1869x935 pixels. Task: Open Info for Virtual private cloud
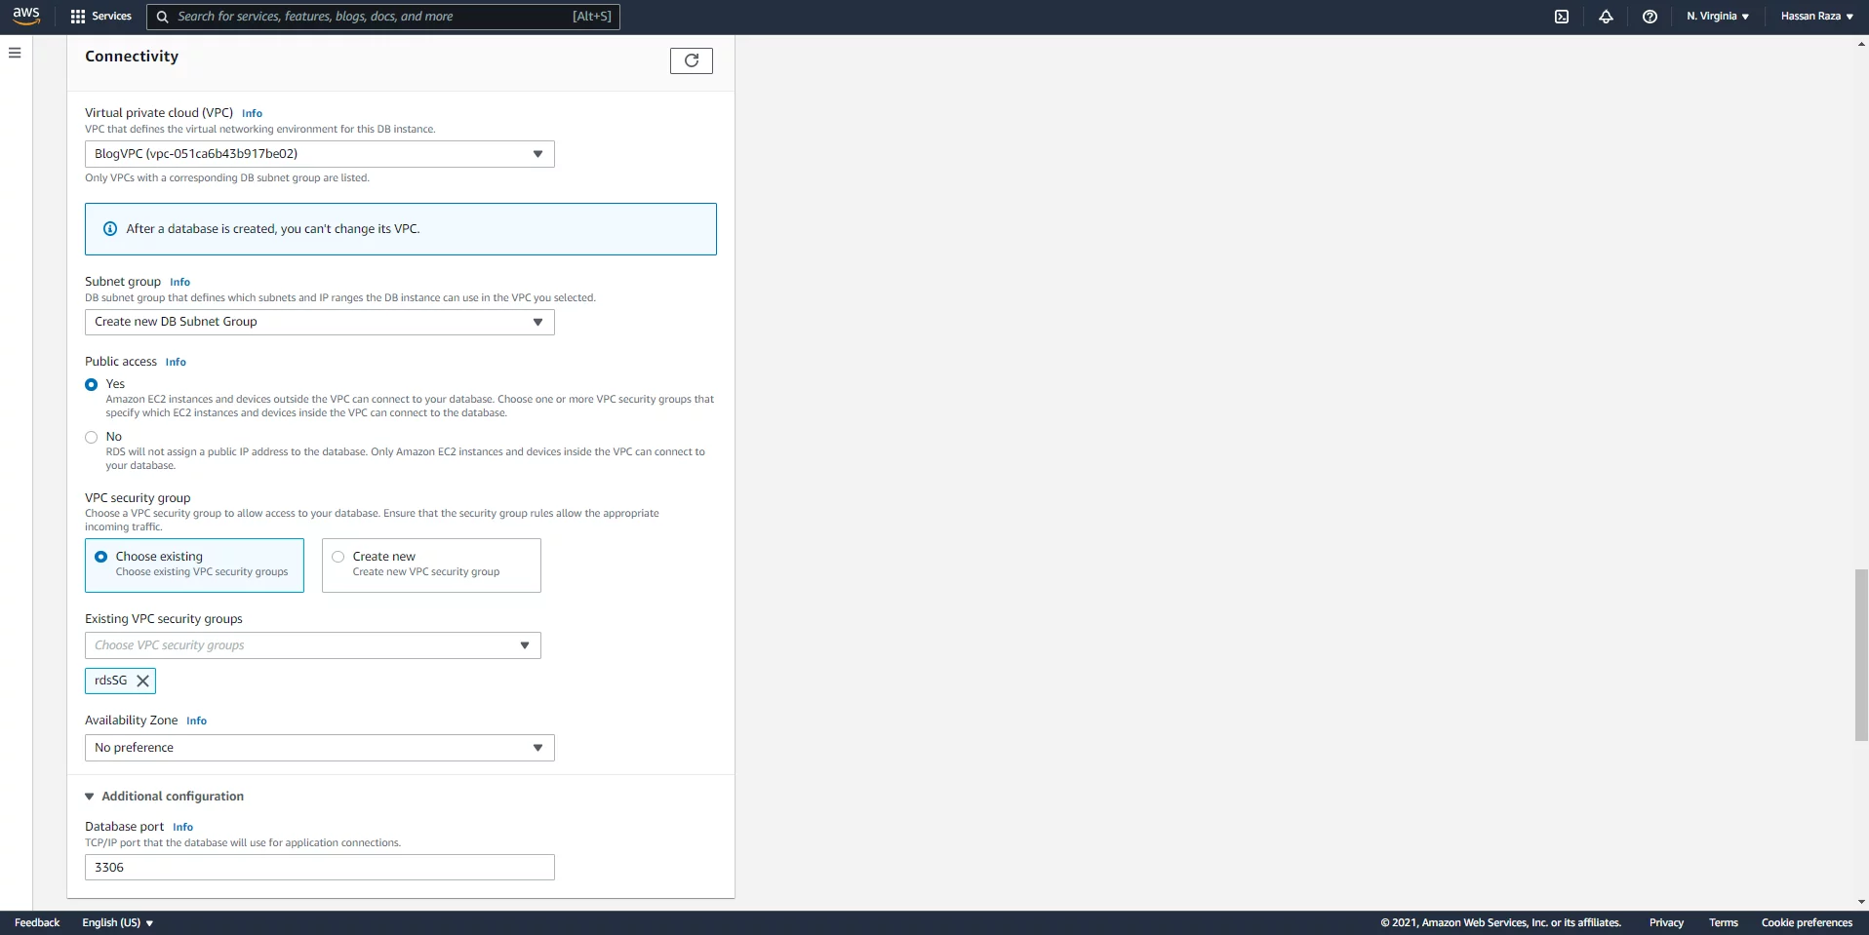tap(252, 113)
